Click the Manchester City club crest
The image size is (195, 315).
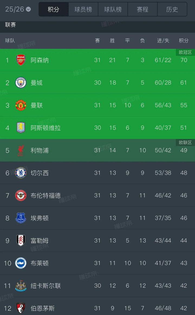21,83
